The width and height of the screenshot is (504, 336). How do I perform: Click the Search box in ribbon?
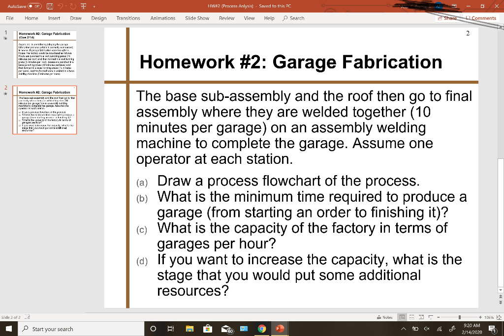[293, 18]
